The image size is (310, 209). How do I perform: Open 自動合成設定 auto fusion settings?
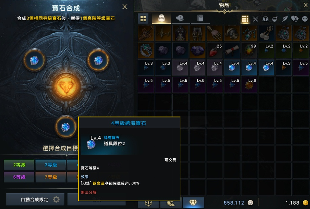pyautogui.click(x=36, y=200)
